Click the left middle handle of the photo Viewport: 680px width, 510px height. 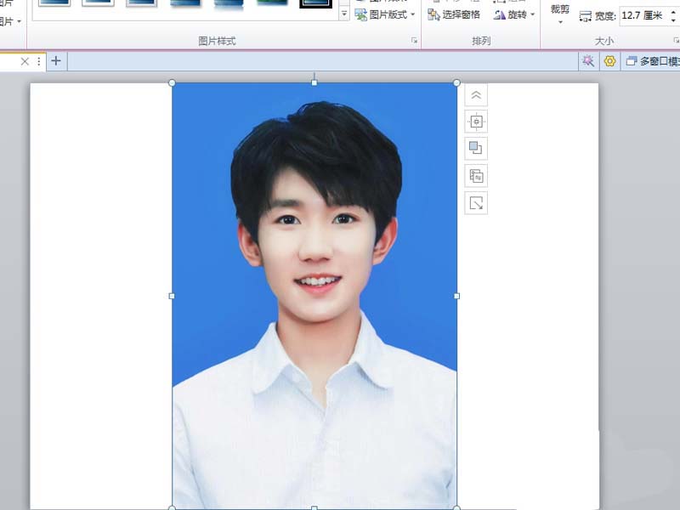172,296
